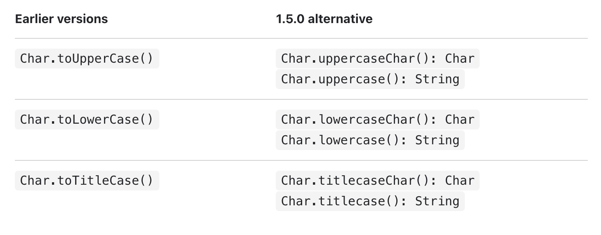Viewport: 601px width, 235px height.
Task: Click the divider between toUpperCase and toLowerCase rows
Action: click(300, 99)
